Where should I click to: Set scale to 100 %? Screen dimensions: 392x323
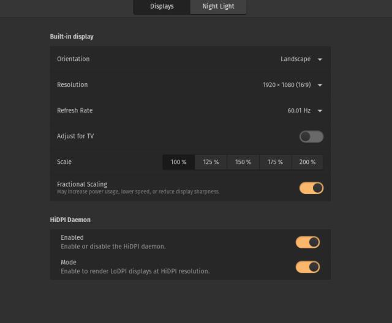click(178, 162)
